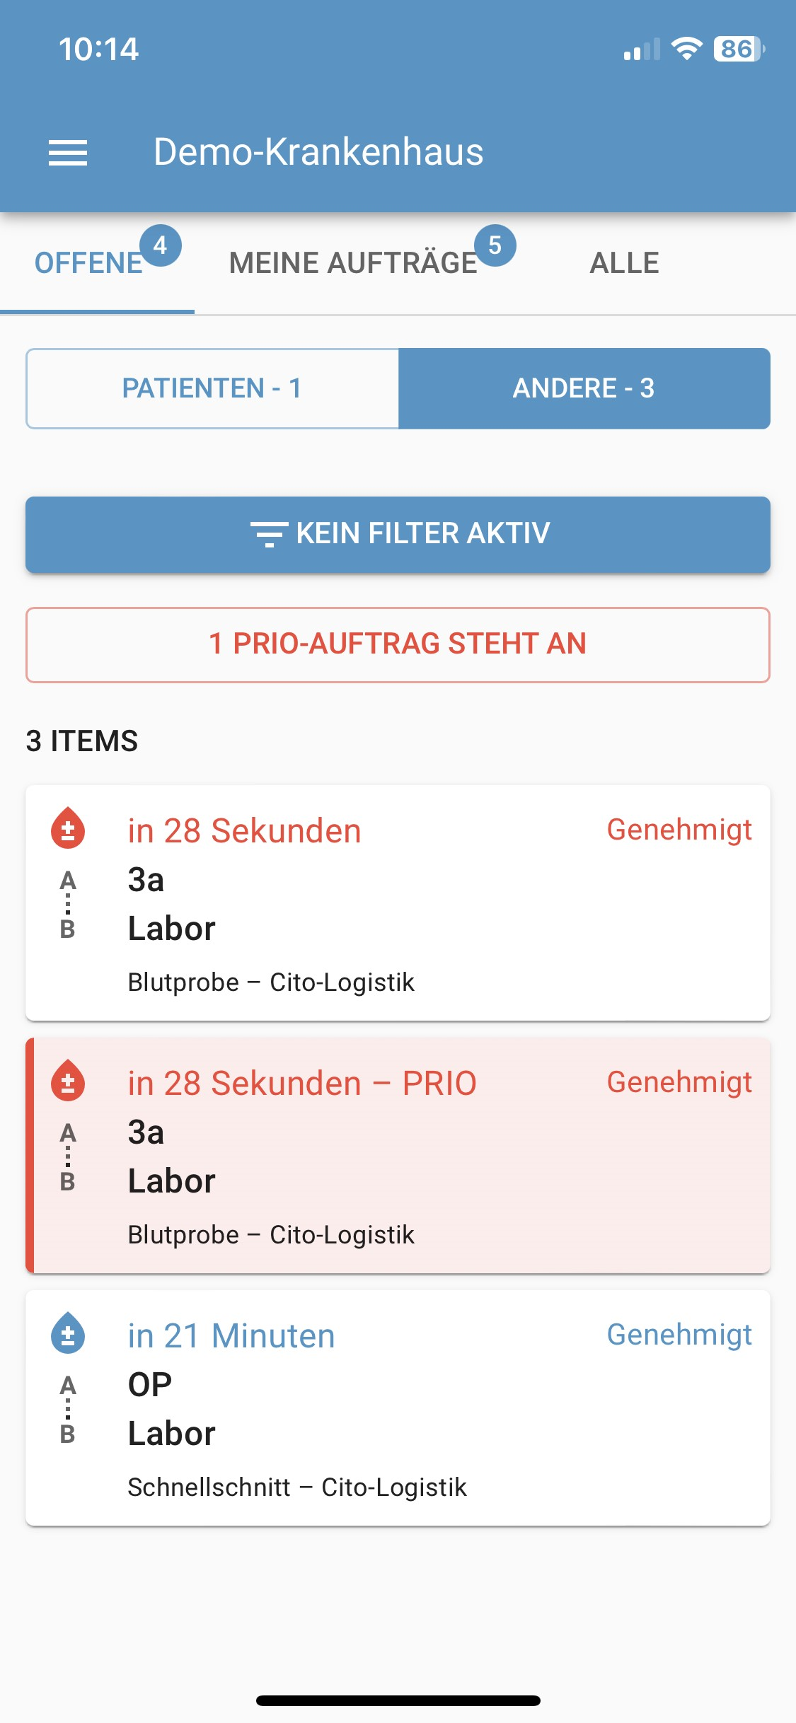Tap the blue drop icon on Schnellschnitt order
796x1723 pixels.
(68, 1333)
